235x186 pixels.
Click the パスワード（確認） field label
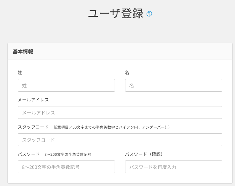pyautogui.click(x=145, y=154)
